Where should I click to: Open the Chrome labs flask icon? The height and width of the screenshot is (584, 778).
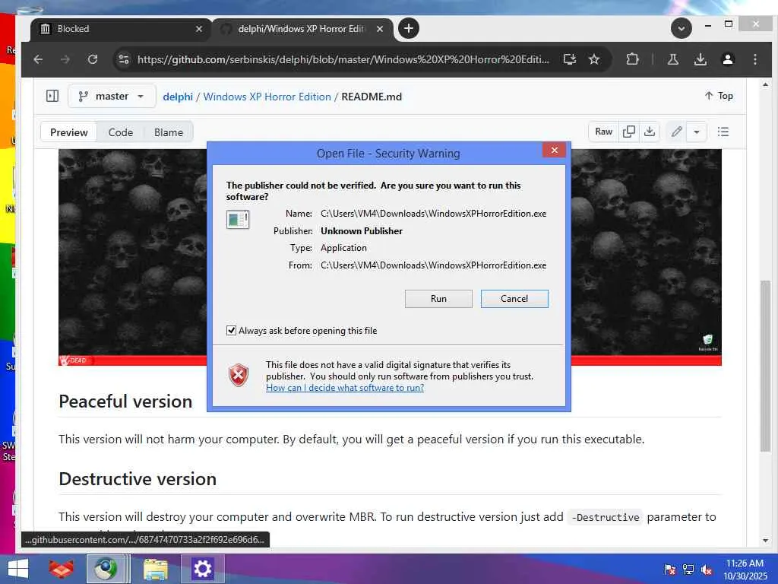tap(673, 59)
